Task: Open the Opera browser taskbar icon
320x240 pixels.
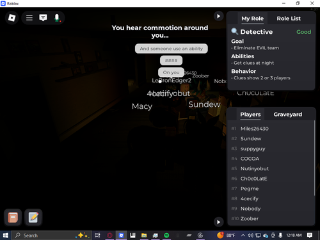Action: (109, 236)
